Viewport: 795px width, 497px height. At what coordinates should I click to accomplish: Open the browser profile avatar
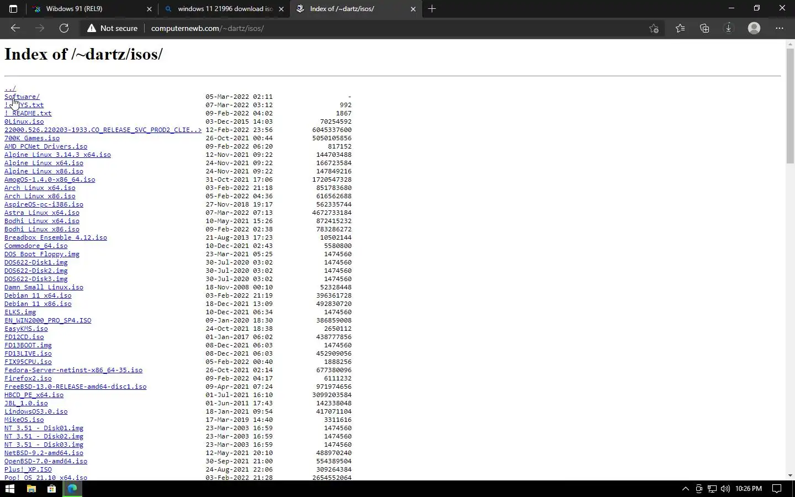[x=754, y=28]
